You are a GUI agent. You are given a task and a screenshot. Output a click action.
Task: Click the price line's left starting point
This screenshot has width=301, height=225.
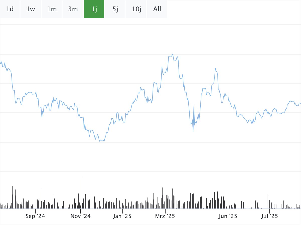1,62
